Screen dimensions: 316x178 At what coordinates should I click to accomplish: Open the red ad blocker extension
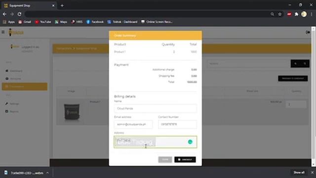tap(289, 14)
